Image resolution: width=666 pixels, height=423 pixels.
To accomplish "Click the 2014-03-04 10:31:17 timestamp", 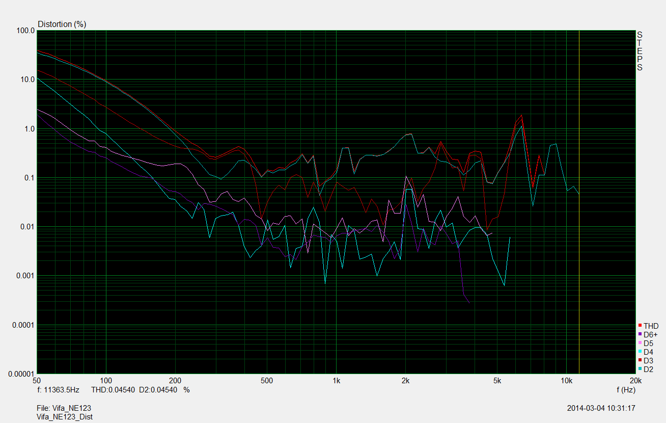I will point(601,408).
